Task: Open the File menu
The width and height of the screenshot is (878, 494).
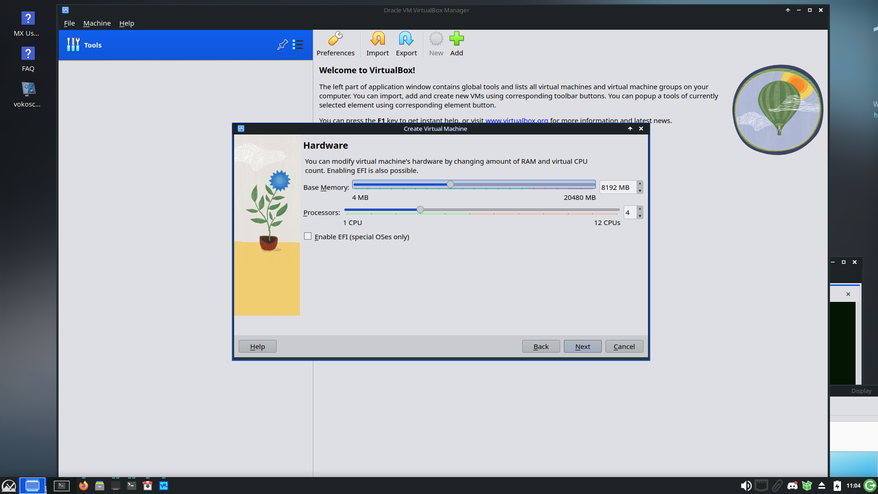Action: pos(69,23)
